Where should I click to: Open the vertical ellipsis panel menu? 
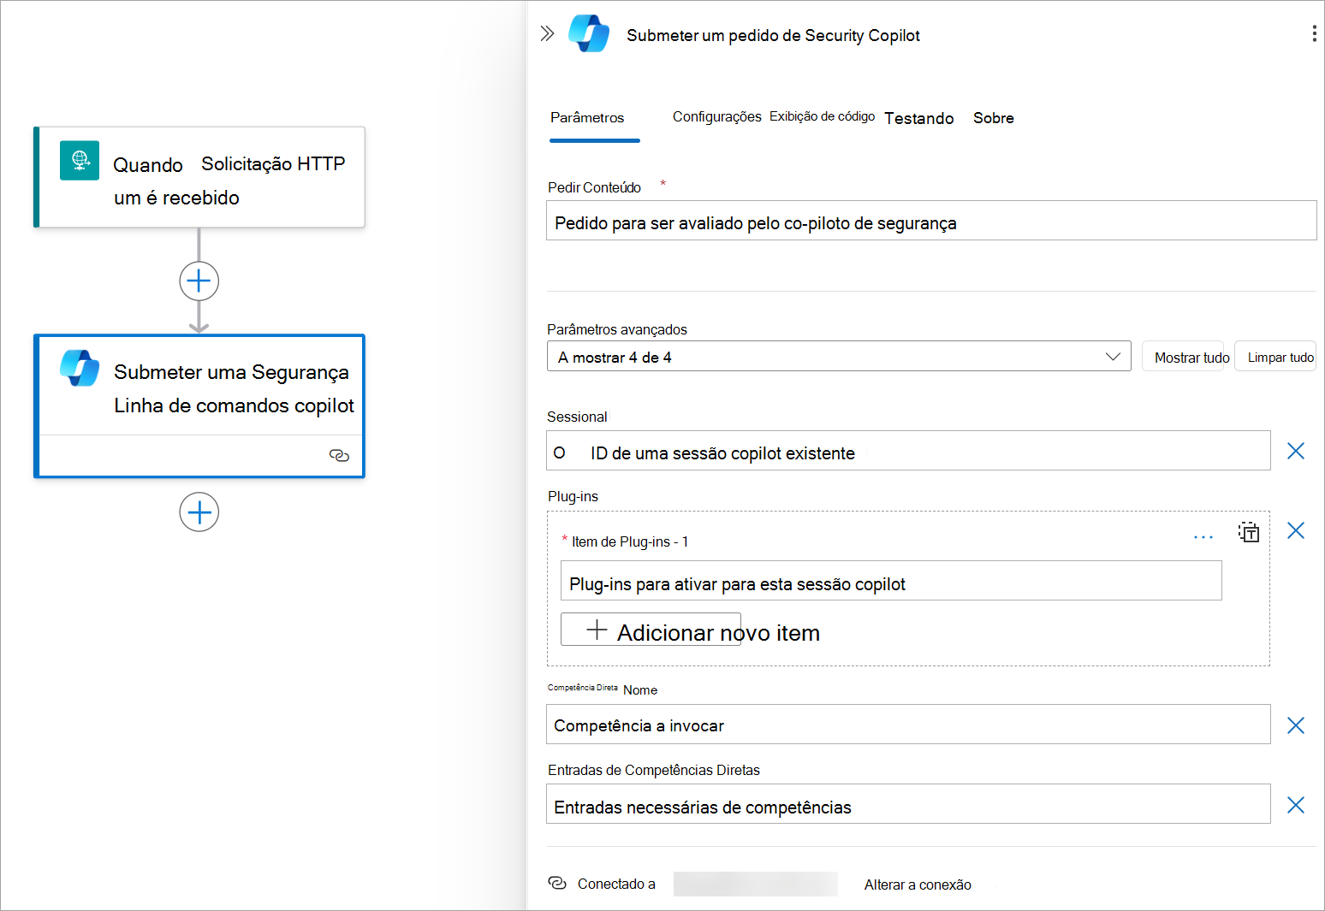[x=1314, y=33]
